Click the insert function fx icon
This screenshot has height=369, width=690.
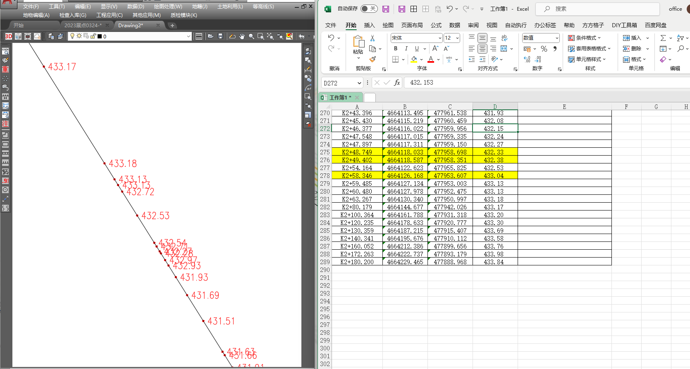coord(397,83)
